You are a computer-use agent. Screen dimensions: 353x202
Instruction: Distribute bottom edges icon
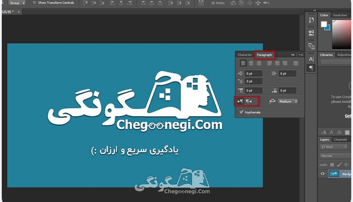coord(160,3)
